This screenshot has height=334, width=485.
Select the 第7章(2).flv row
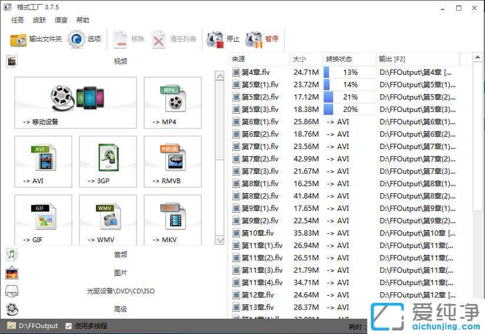344,159
